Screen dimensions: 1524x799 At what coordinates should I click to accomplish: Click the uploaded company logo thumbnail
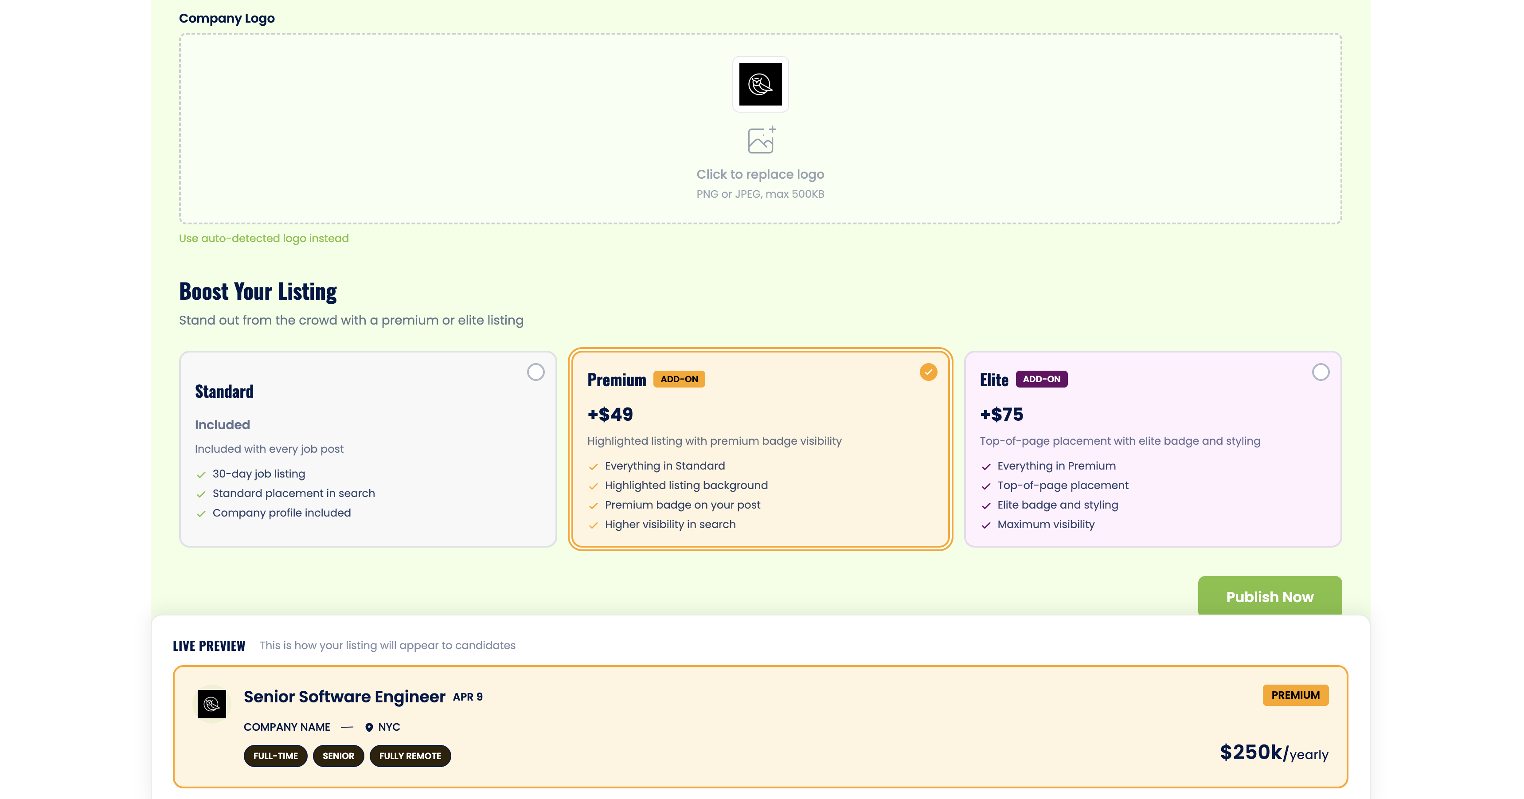coord(760,84)
